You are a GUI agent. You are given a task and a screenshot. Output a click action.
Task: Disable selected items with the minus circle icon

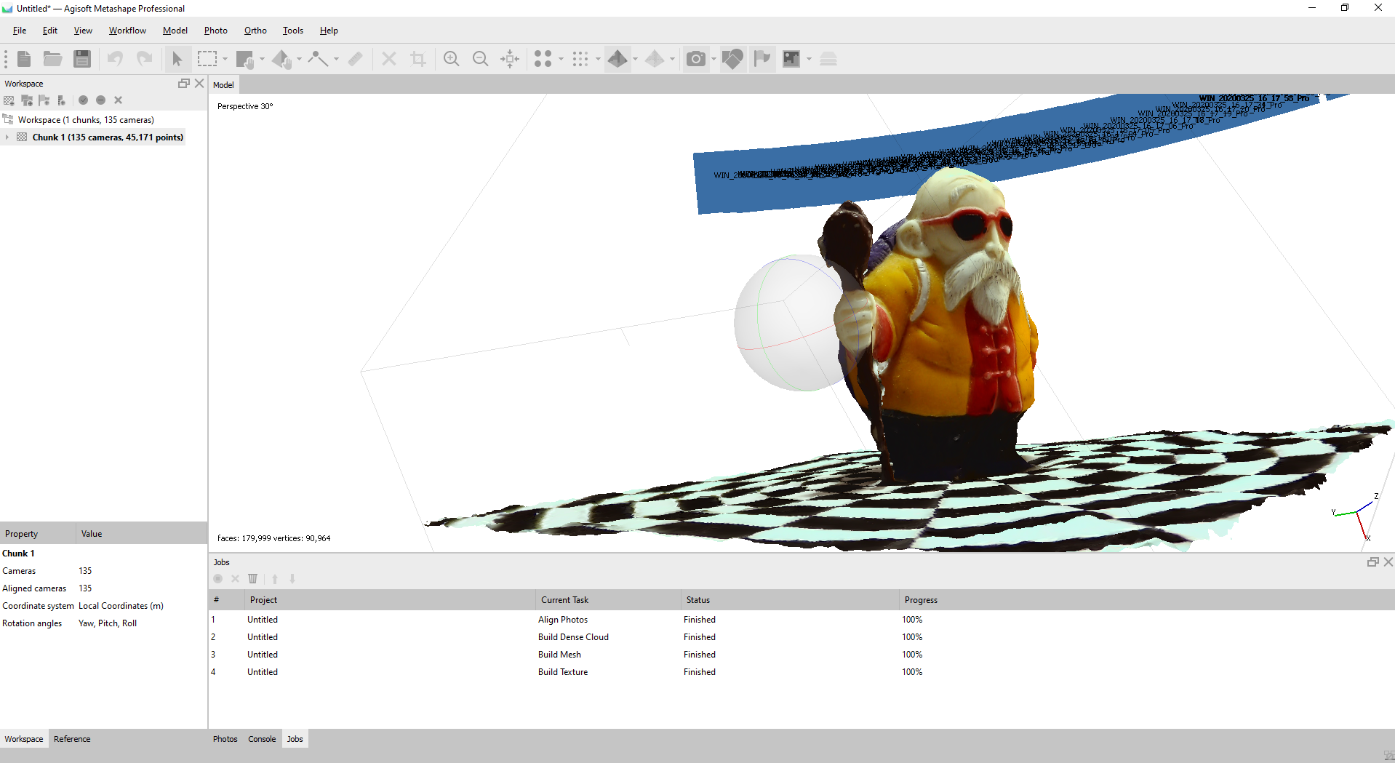coord(100,100)
